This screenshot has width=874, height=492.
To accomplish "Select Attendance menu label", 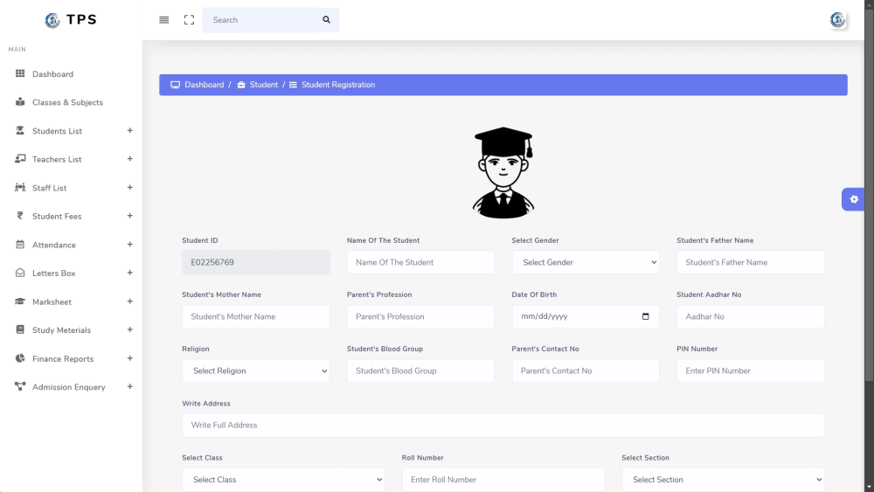I will click(54, 246).
